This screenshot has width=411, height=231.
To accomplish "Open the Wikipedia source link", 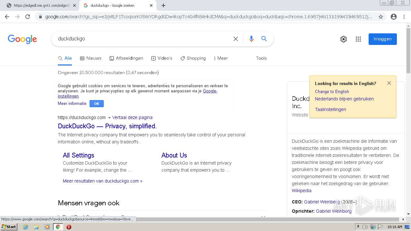I will click(302, 191).
